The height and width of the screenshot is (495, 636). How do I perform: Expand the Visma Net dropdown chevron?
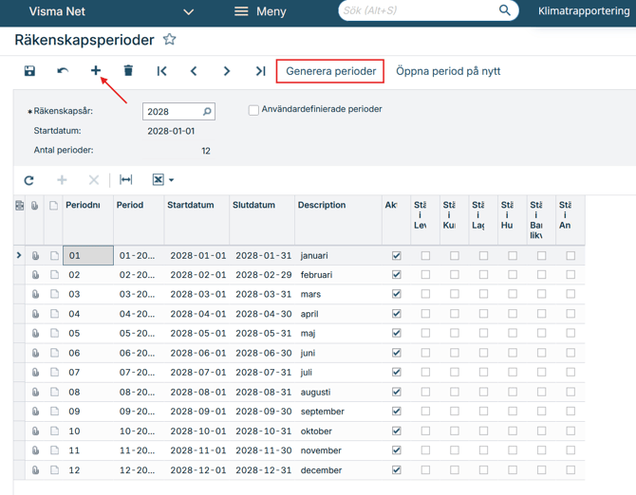pyautogui.click(x=188, y=12)
